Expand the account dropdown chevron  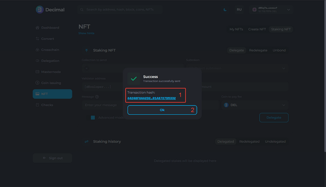(x=289, y=10)
